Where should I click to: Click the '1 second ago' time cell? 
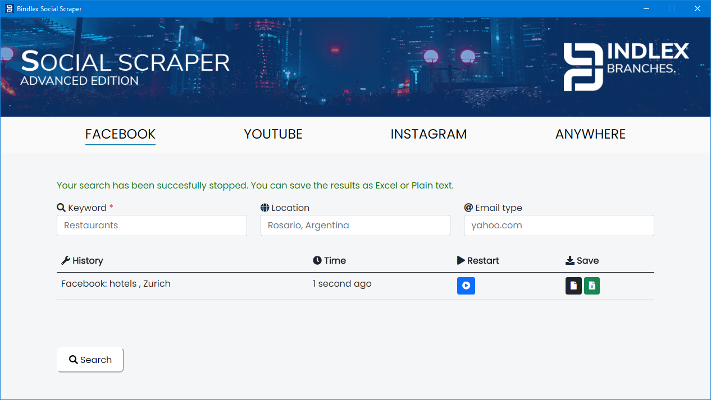click(342, 283)
